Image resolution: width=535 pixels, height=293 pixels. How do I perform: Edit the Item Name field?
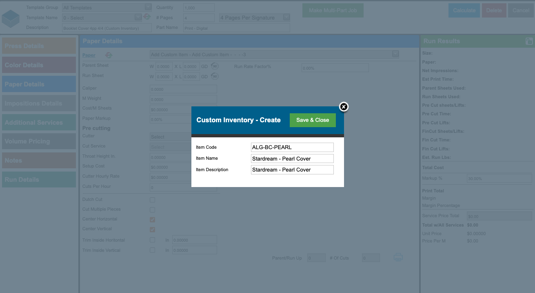point(292,159)
